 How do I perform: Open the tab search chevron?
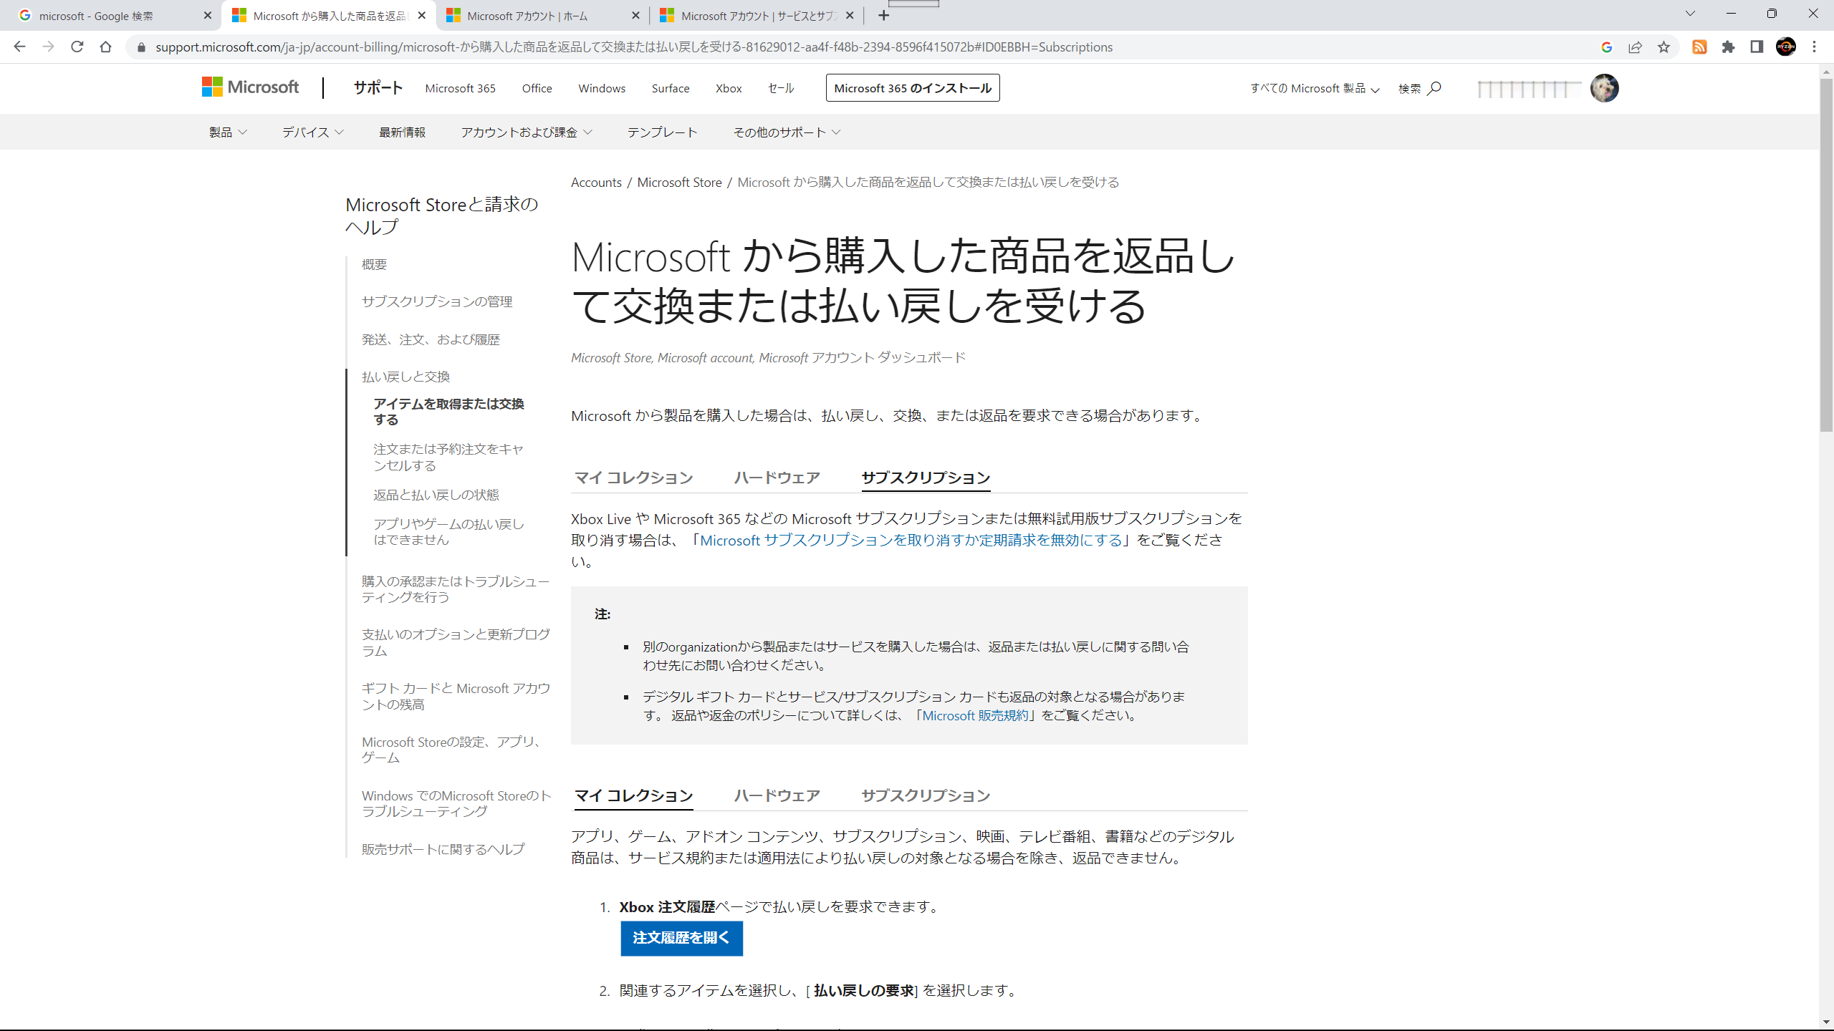(x=1690, y=14)
